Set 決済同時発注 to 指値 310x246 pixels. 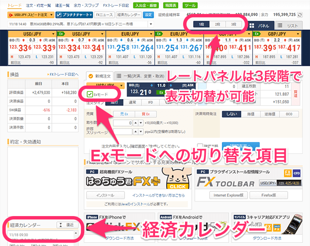(x=251, y=114)
